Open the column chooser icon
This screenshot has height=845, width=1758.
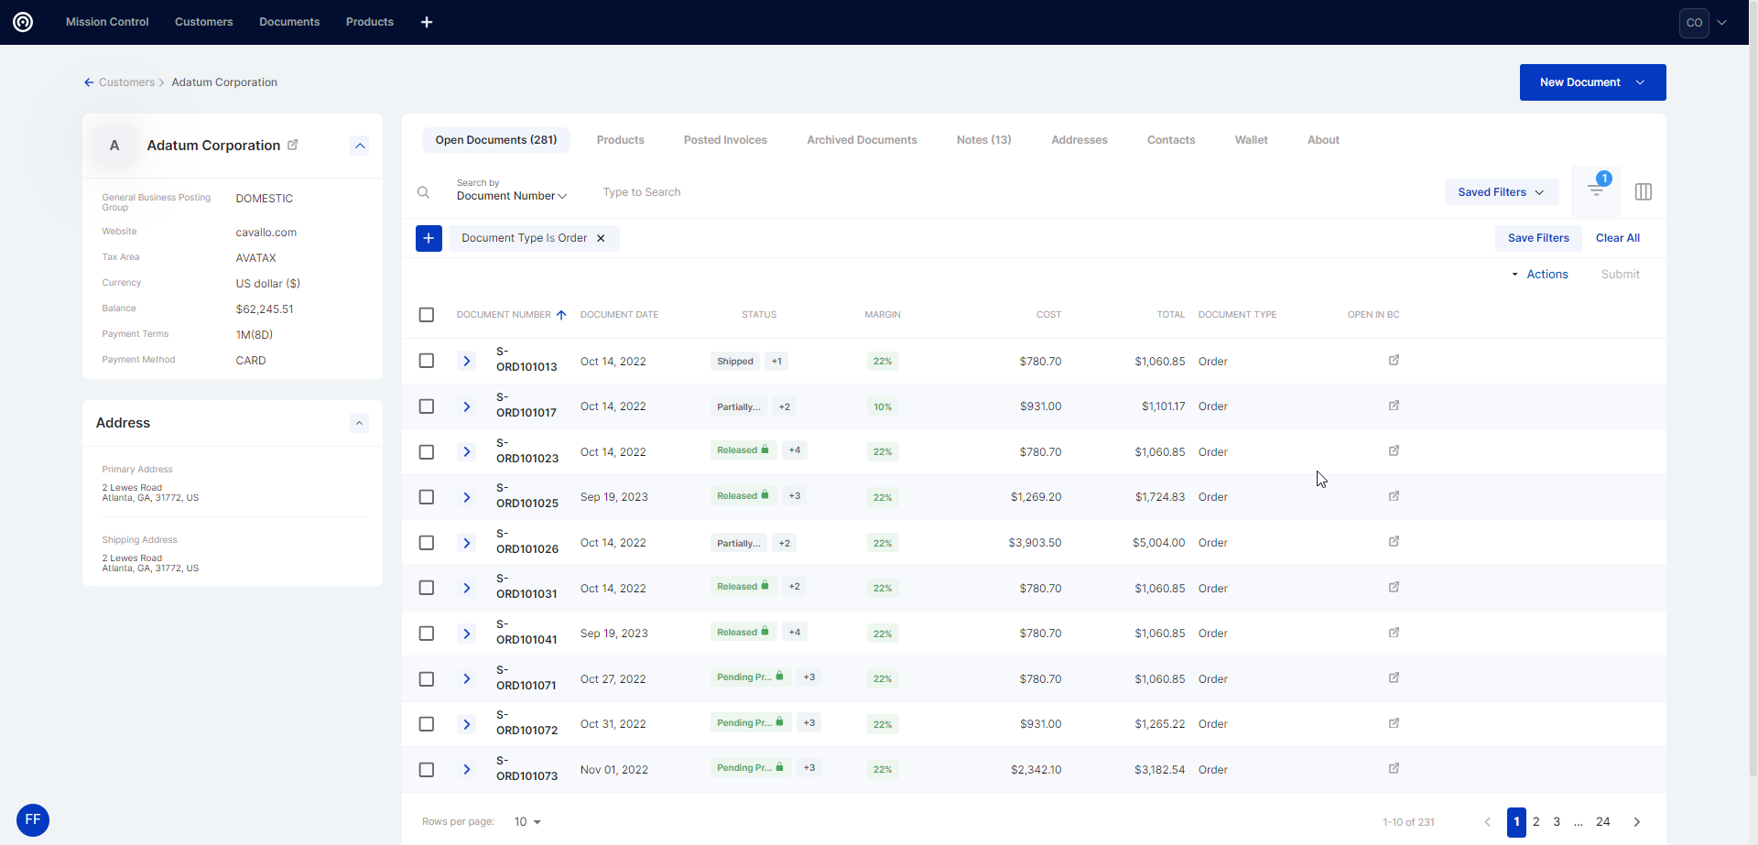click(x=1643, y=192)
